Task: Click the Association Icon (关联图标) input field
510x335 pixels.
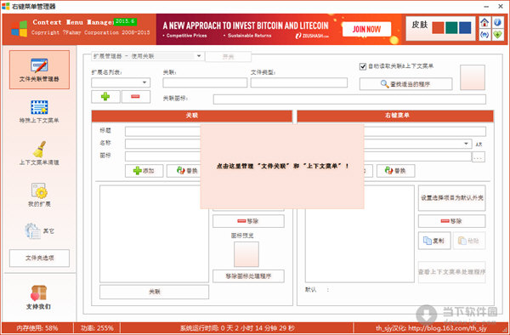Action: [x=349, y=99]
